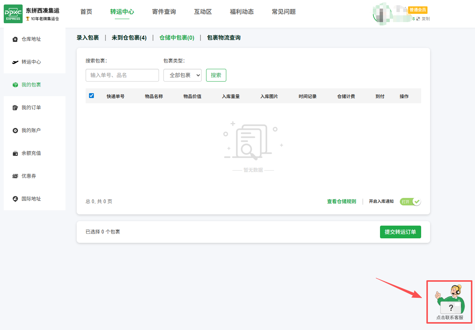Click the green package icon for 我的包裹
Screen dimensions: 475x330
[15, 85]
